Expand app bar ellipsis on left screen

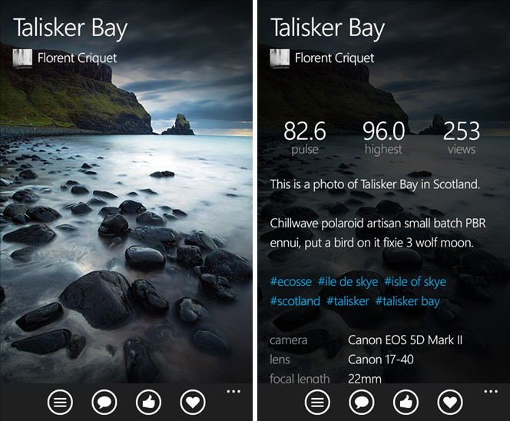(x=233, y=391)
